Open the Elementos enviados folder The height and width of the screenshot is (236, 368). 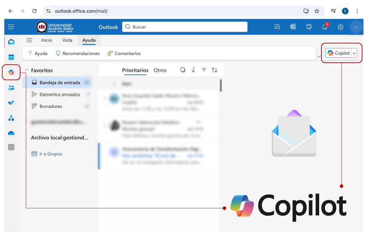[57, 95]
